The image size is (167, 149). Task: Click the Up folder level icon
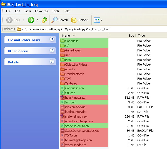pos(44,20)
